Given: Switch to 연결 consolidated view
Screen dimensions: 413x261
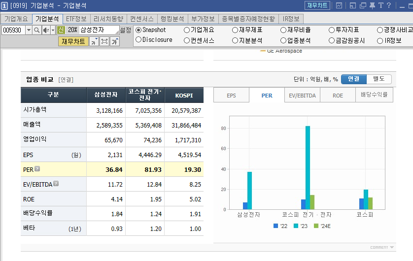Looking at the screenshot, I should pos(353,79).
